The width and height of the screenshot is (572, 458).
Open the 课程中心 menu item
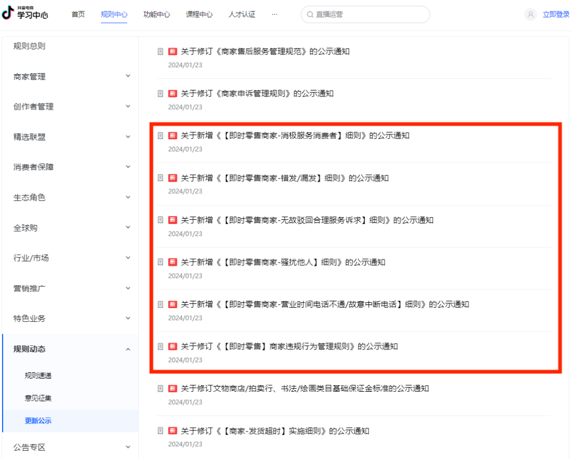(x=199, y=15)
